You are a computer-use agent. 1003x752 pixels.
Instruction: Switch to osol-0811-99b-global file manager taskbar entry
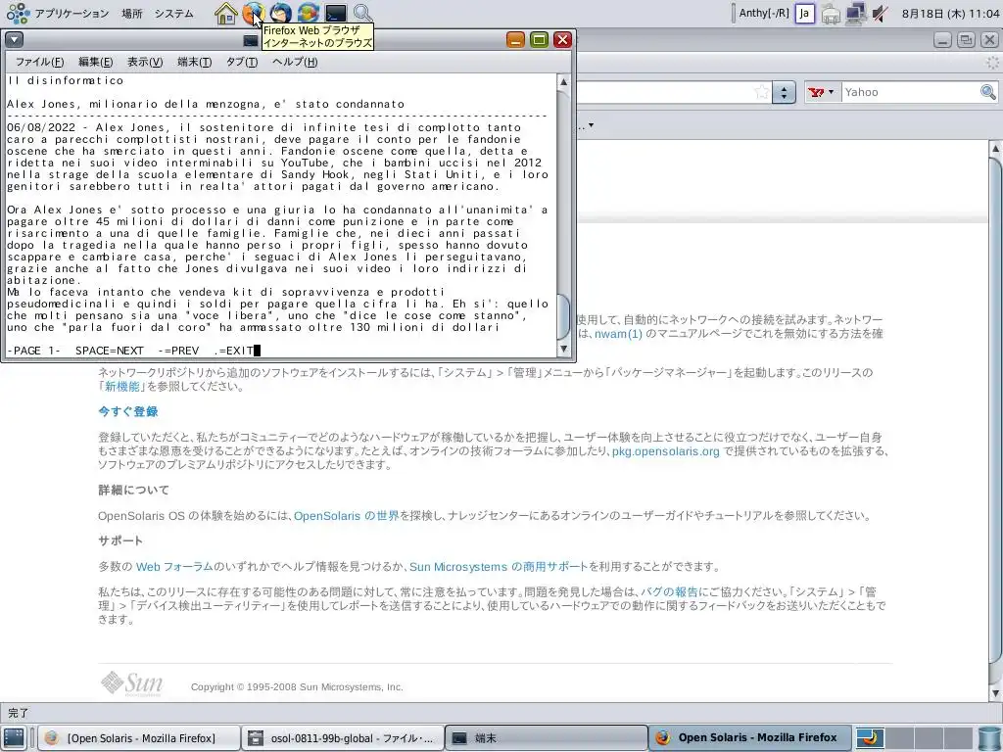[341, 738]
